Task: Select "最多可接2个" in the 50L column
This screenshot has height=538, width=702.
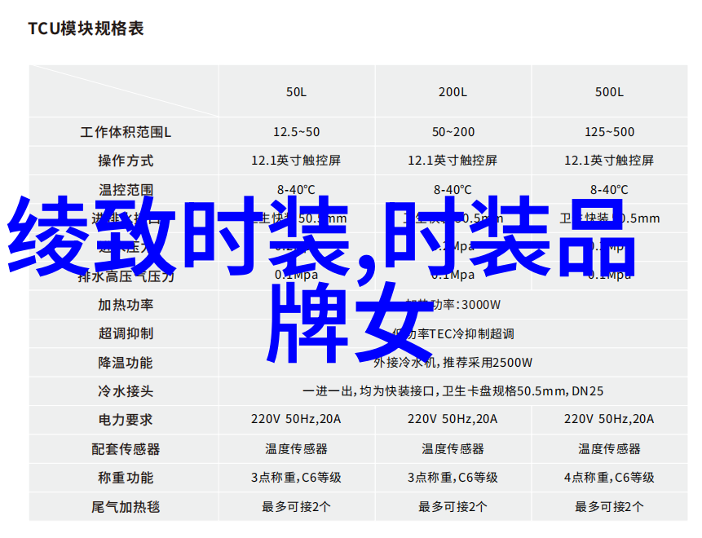Action: tap(297, 507)
